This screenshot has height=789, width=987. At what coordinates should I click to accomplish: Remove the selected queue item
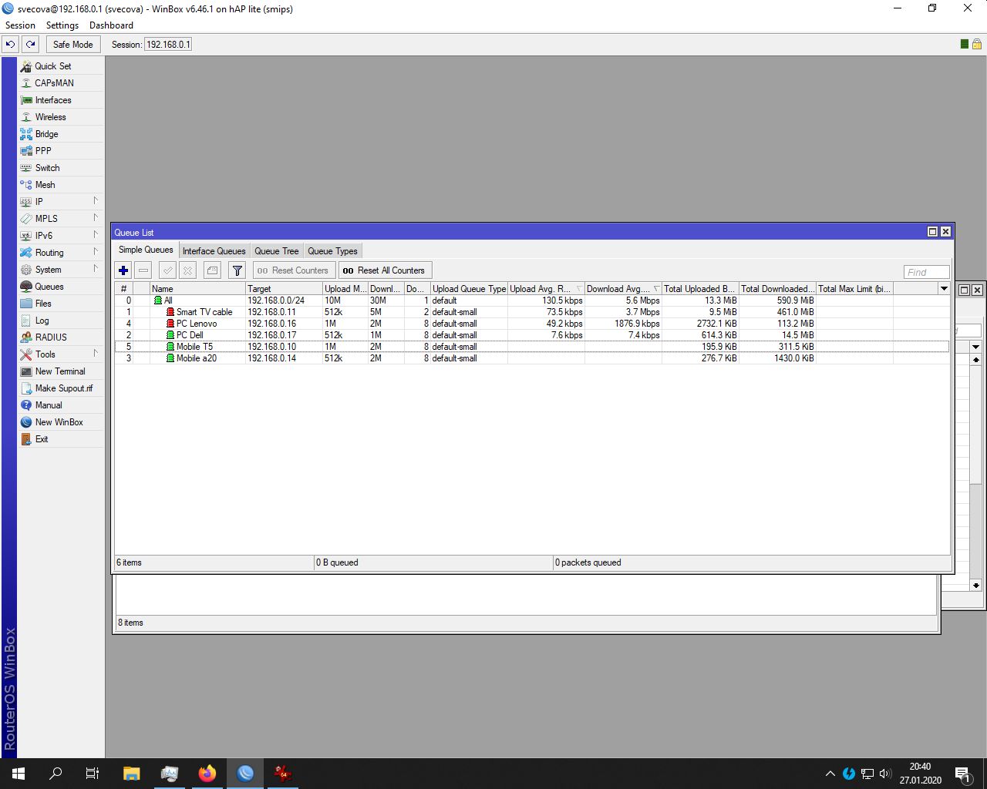click(x=143, y=270)
